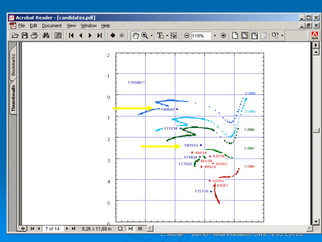Set Fit Width page view
Viewport: 322px width, 242px height.
[x=254, y=36]
